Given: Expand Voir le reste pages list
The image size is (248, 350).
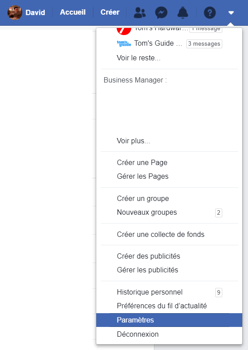Looking at the screenshot, I should coord(138,58).
